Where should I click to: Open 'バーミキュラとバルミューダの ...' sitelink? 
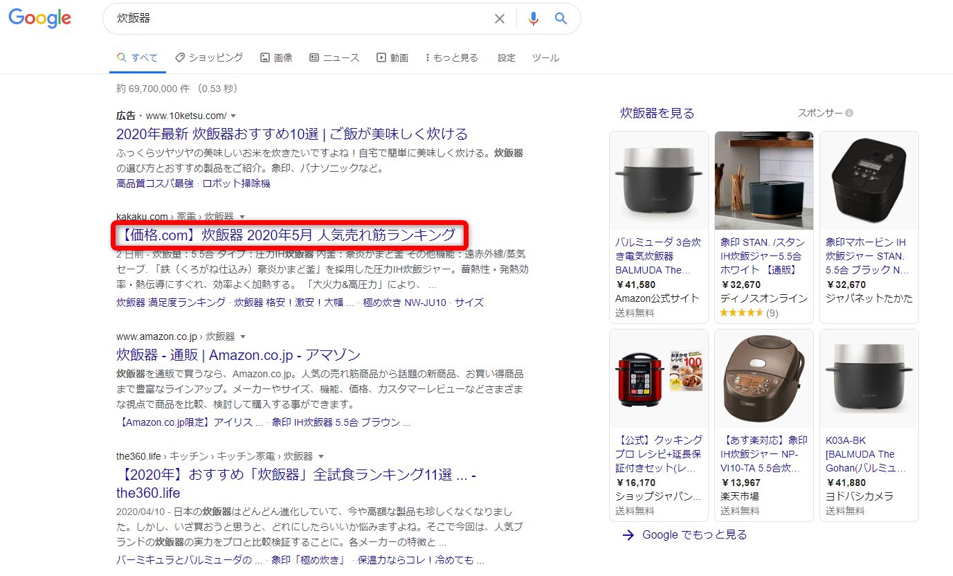click(x=190, y=559)
